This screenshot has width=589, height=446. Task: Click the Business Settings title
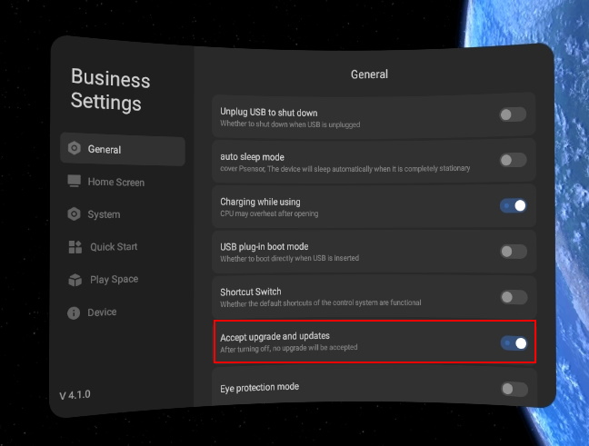(x=111, y=90)
